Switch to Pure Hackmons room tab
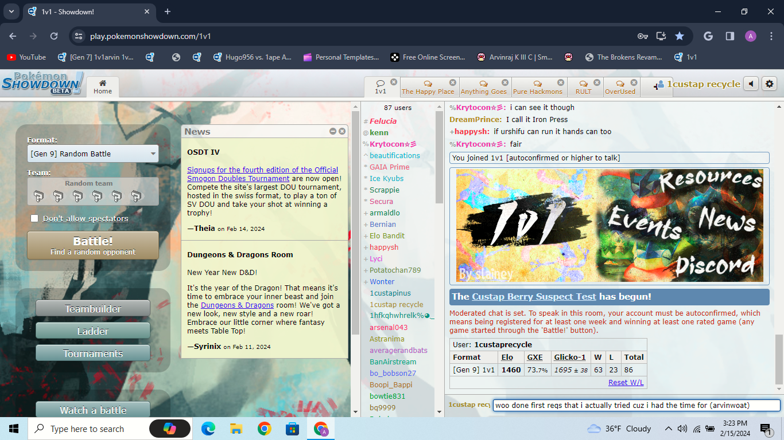 pyautogui.click(x=538, y=87)
